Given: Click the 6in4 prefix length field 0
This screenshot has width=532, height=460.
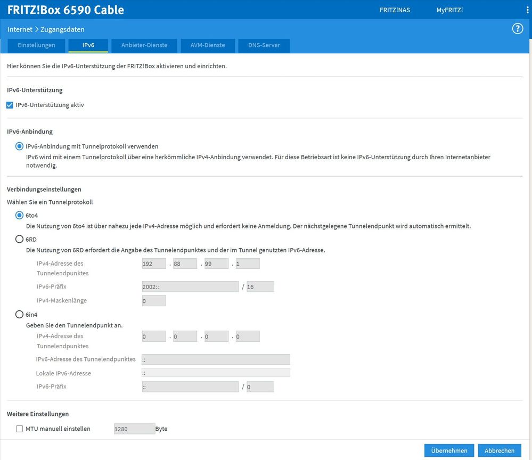Looking at the screenshot, I should pos(260,387).
